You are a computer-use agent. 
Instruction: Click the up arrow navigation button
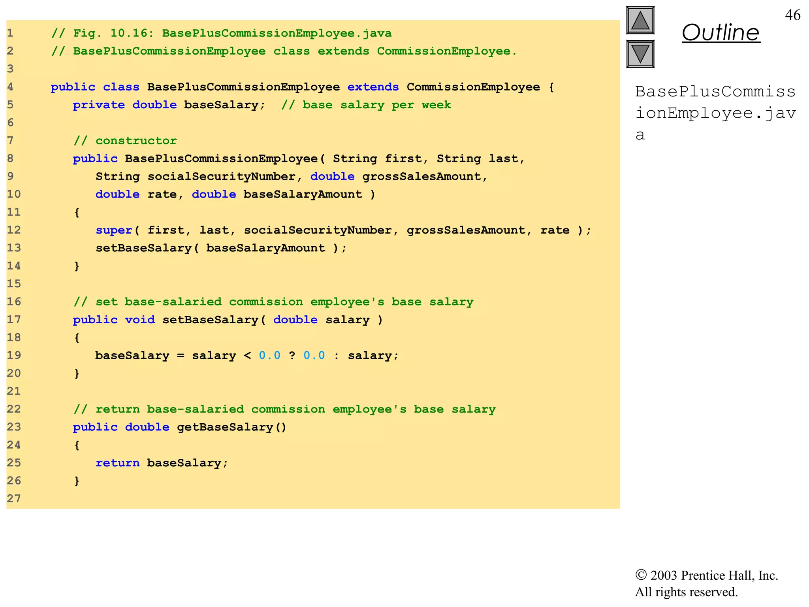(x=640, y=21)
